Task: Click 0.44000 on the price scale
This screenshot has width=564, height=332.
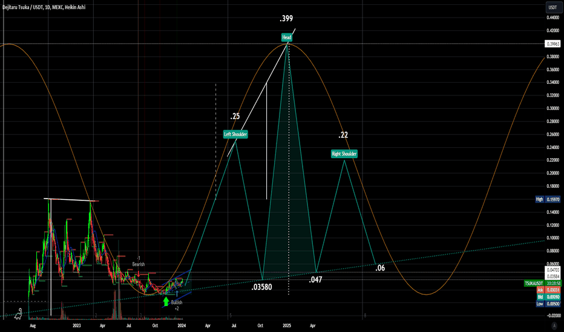Action: (x=553, y=18)
